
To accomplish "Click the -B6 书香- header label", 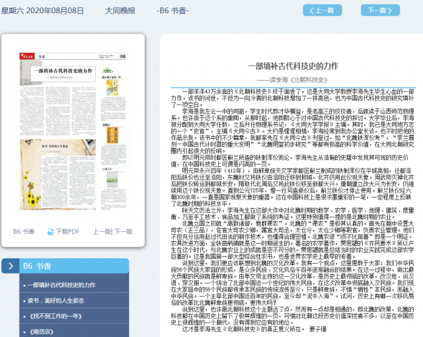I will click(x=173, y=11).
